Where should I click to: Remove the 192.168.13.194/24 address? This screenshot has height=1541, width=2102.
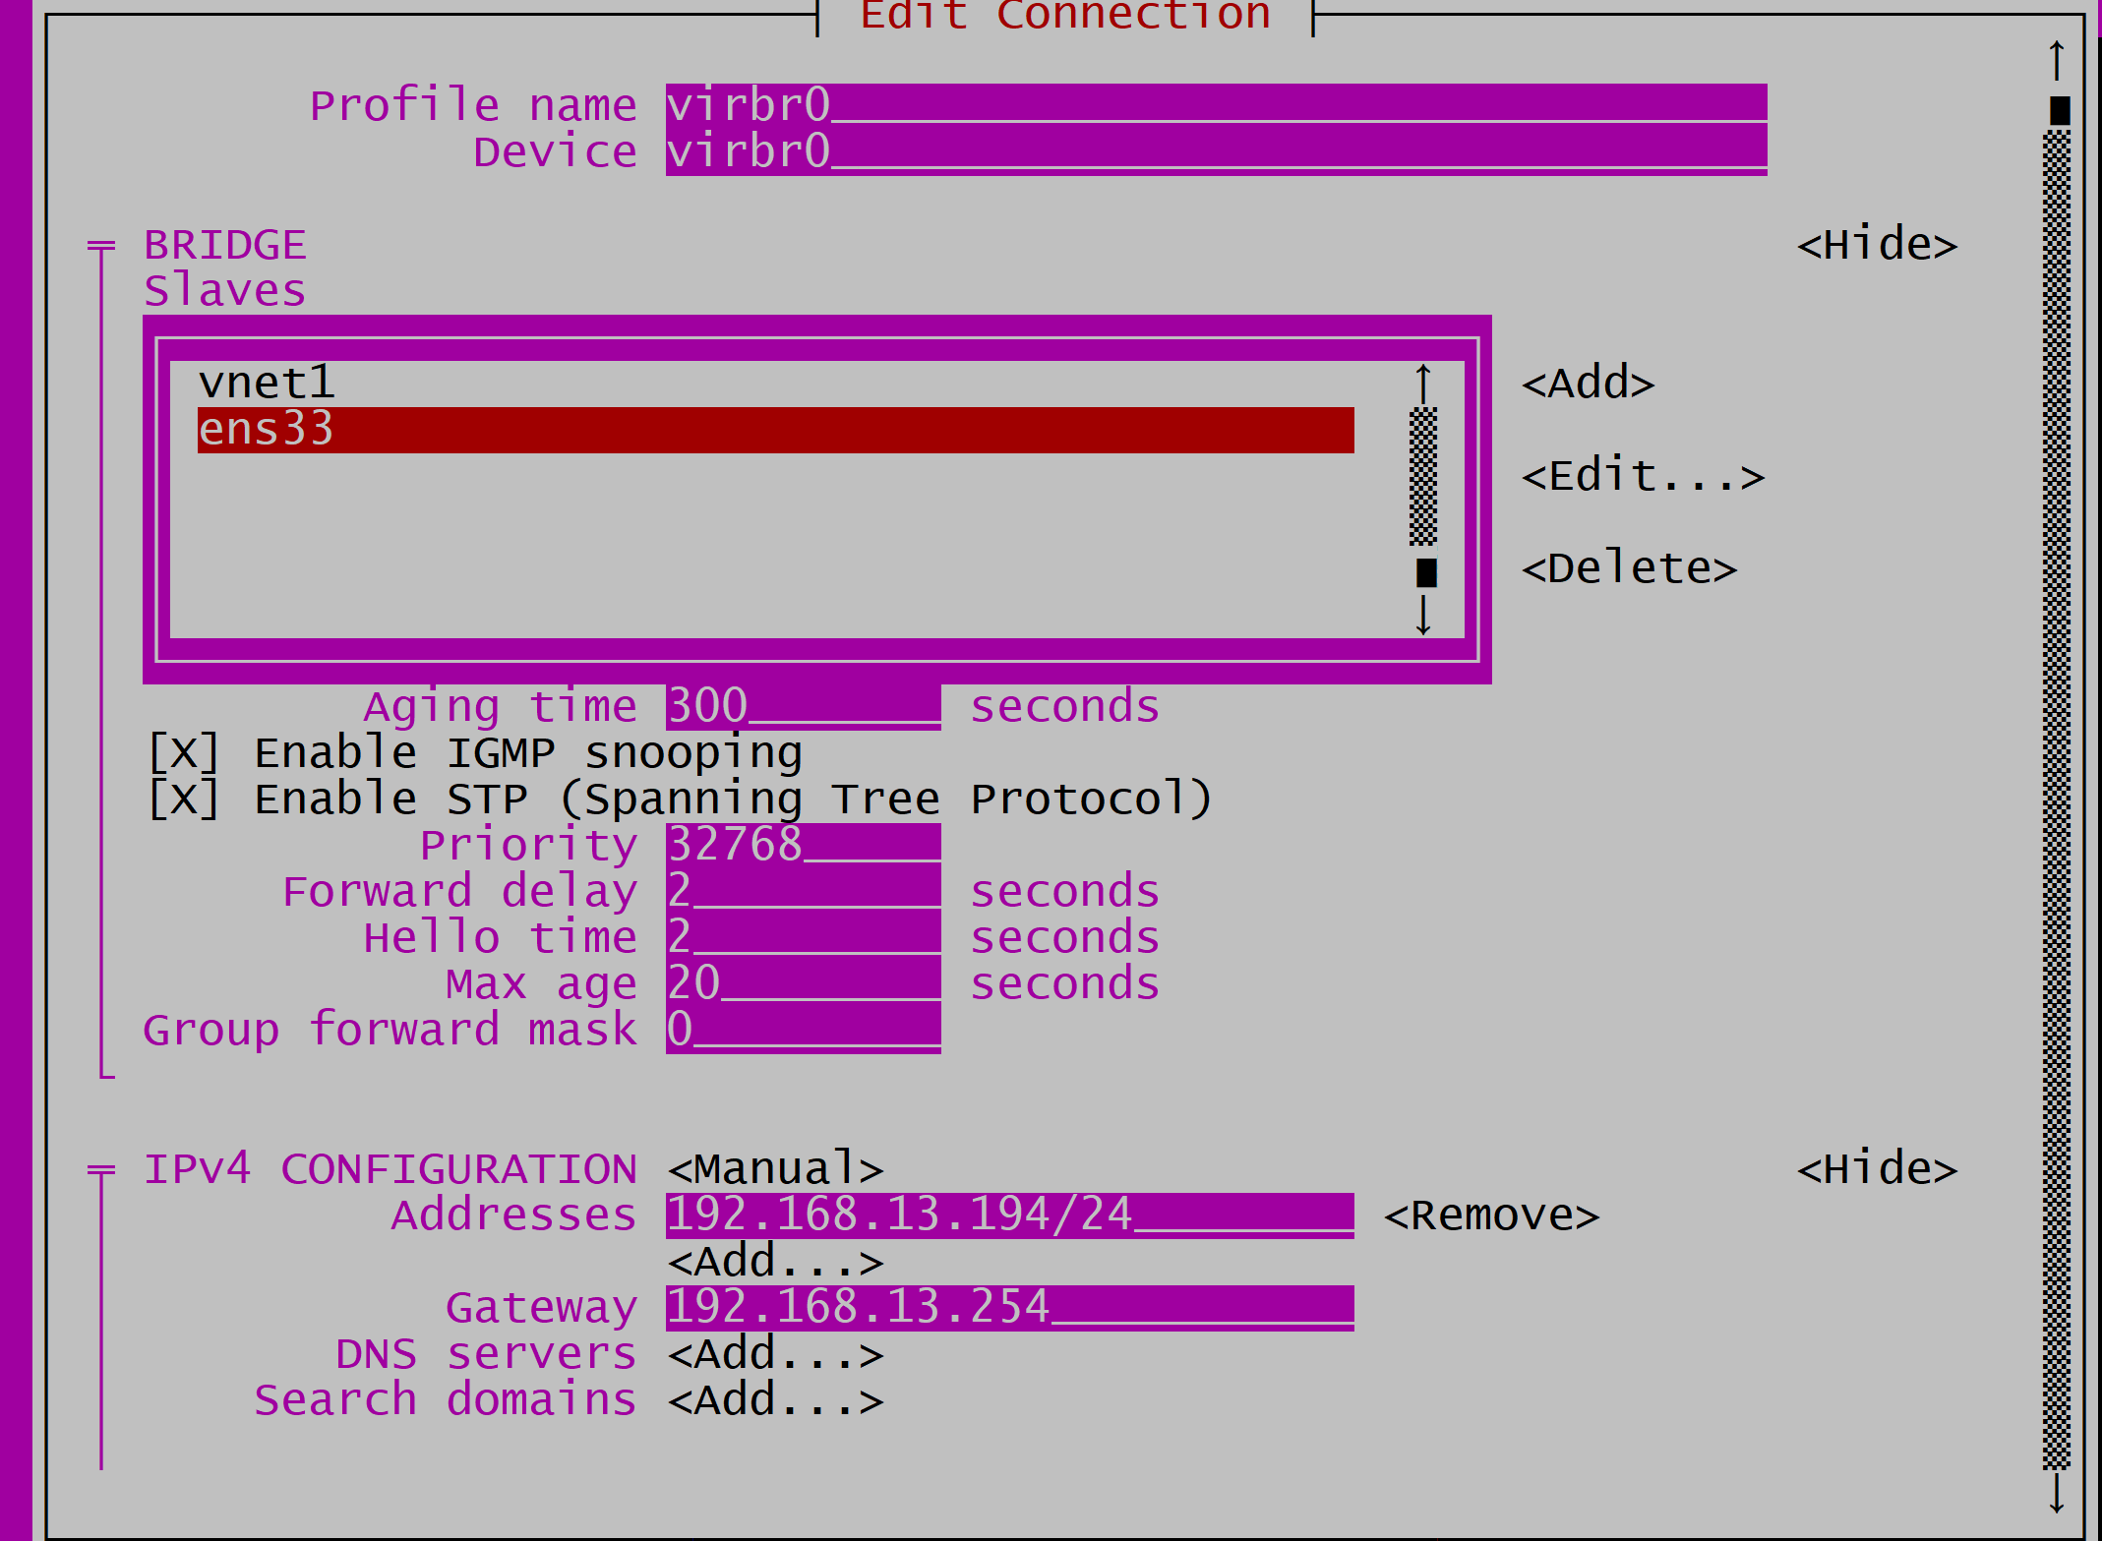(1491, 1215)
